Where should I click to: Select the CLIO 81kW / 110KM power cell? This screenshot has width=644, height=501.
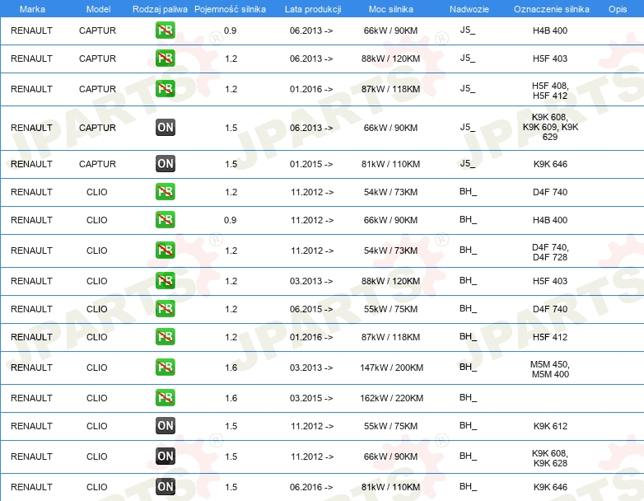pyautogui.click(x=390, y=487)
